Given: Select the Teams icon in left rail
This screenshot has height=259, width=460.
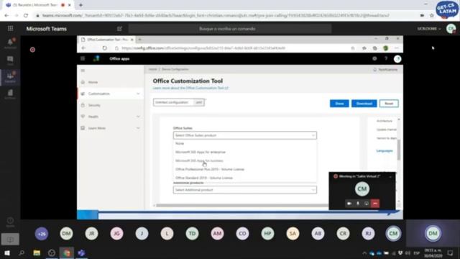Looking at the screenshot, I should pyautogui.click(x=10, y=77).
